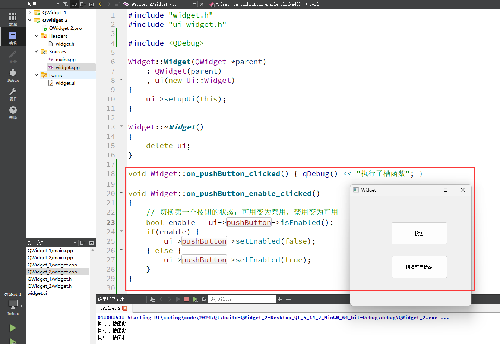Fold the constructor at line 8

(121, 80)
